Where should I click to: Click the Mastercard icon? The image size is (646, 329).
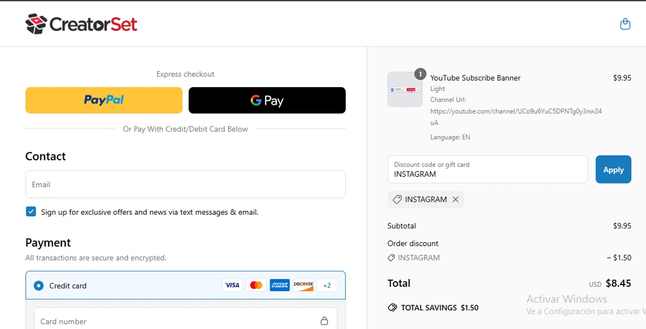tap(256, 285)
